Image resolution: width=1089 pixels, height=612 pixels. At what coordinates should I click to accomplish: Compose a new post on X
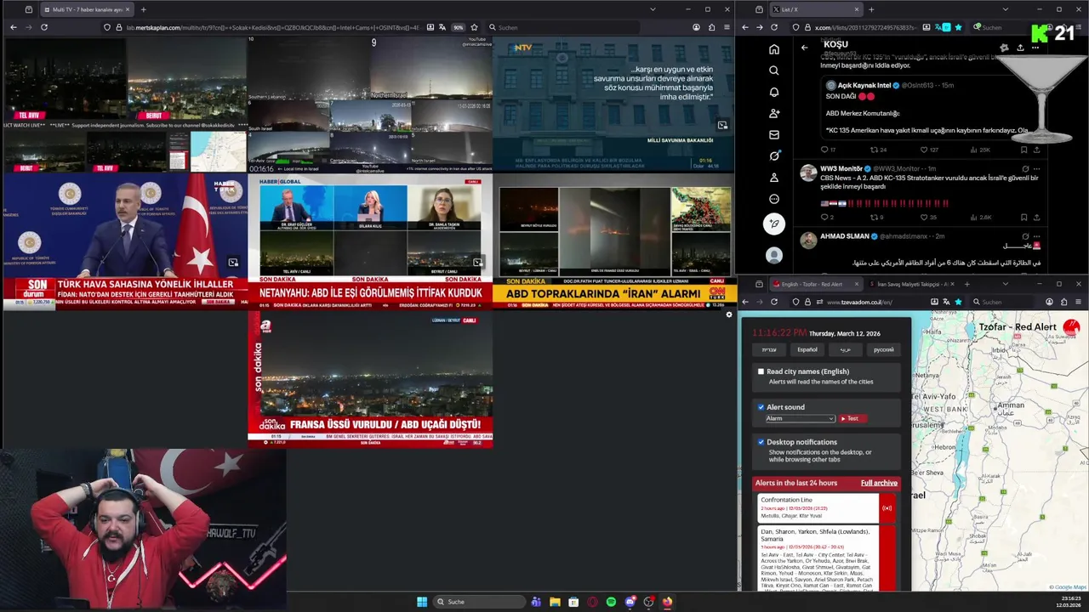point(773,224)
